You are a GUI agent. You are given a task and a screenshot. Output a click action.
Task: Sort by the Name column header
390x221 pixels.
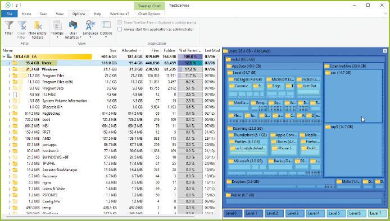click(47, 50)
